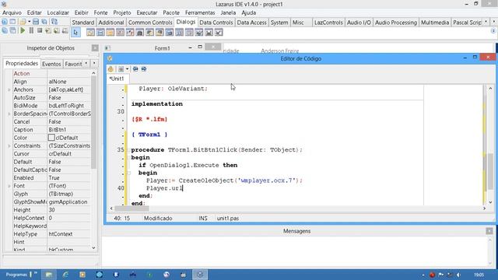Select the *Unit1 editor tab
498x280 pixels.
pos(117,79)
